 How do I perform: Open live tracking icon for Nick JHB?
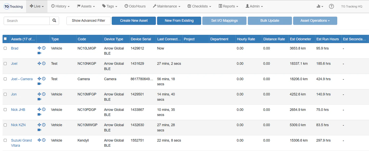(x=39, y=109)
